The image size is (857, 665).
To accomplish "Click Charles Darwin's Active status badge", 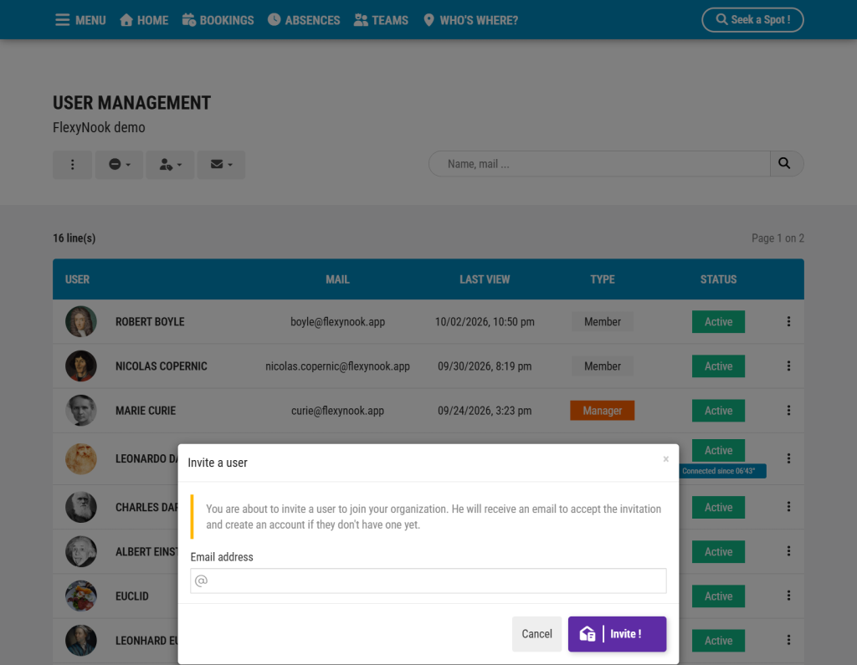I will point(718,507).
